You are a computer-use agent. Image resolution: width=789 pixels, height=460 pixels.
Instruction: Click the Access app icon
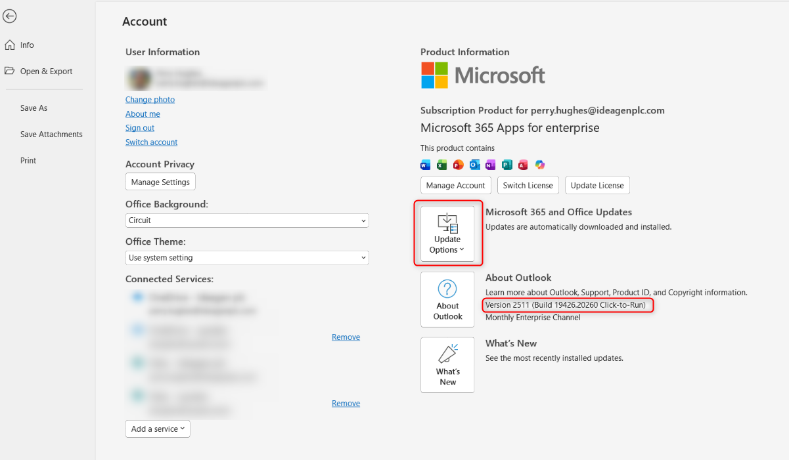pyautogui.click(x=524, y=165)
